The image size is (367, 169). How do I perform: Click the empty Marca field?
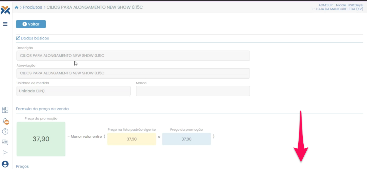coord(193,91)
